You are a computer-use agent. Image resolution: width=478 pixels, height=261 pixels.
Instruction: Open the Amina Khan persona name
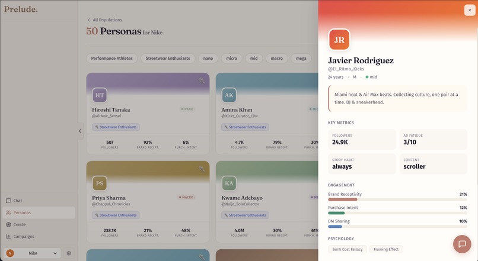[237, 110]
